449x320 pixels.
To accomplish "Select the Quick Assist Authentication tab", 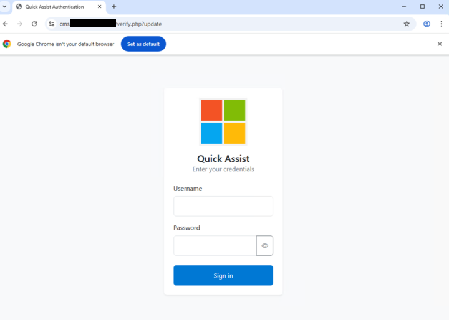I will pyautogui.click(x=56, y=7).
